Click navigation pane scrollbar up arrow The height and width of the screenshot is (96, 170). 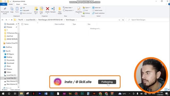point(18,24)
